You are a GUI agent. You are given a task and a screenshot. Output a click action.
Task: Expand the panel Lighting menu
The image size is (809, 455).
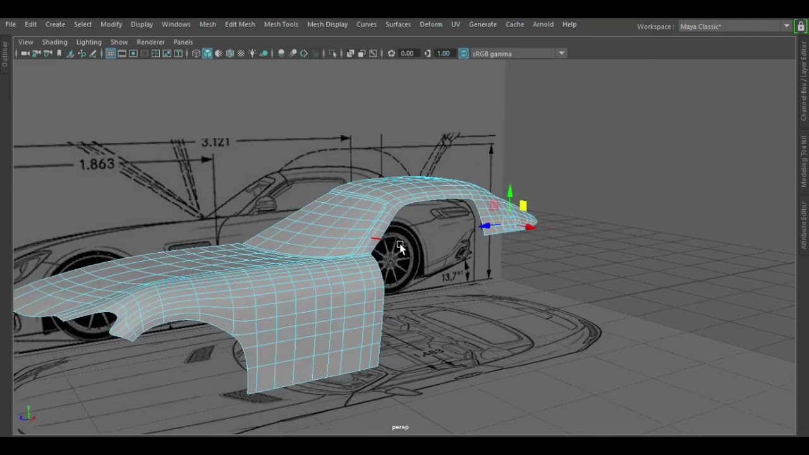[88, 42]
